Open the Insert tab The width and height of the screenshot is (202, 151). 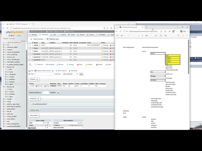[x=72, y=35]
